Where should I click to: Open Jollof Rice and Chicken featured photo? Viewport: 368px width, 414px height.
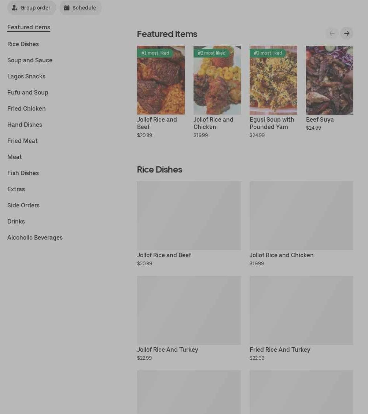click(x=217, y=80)
